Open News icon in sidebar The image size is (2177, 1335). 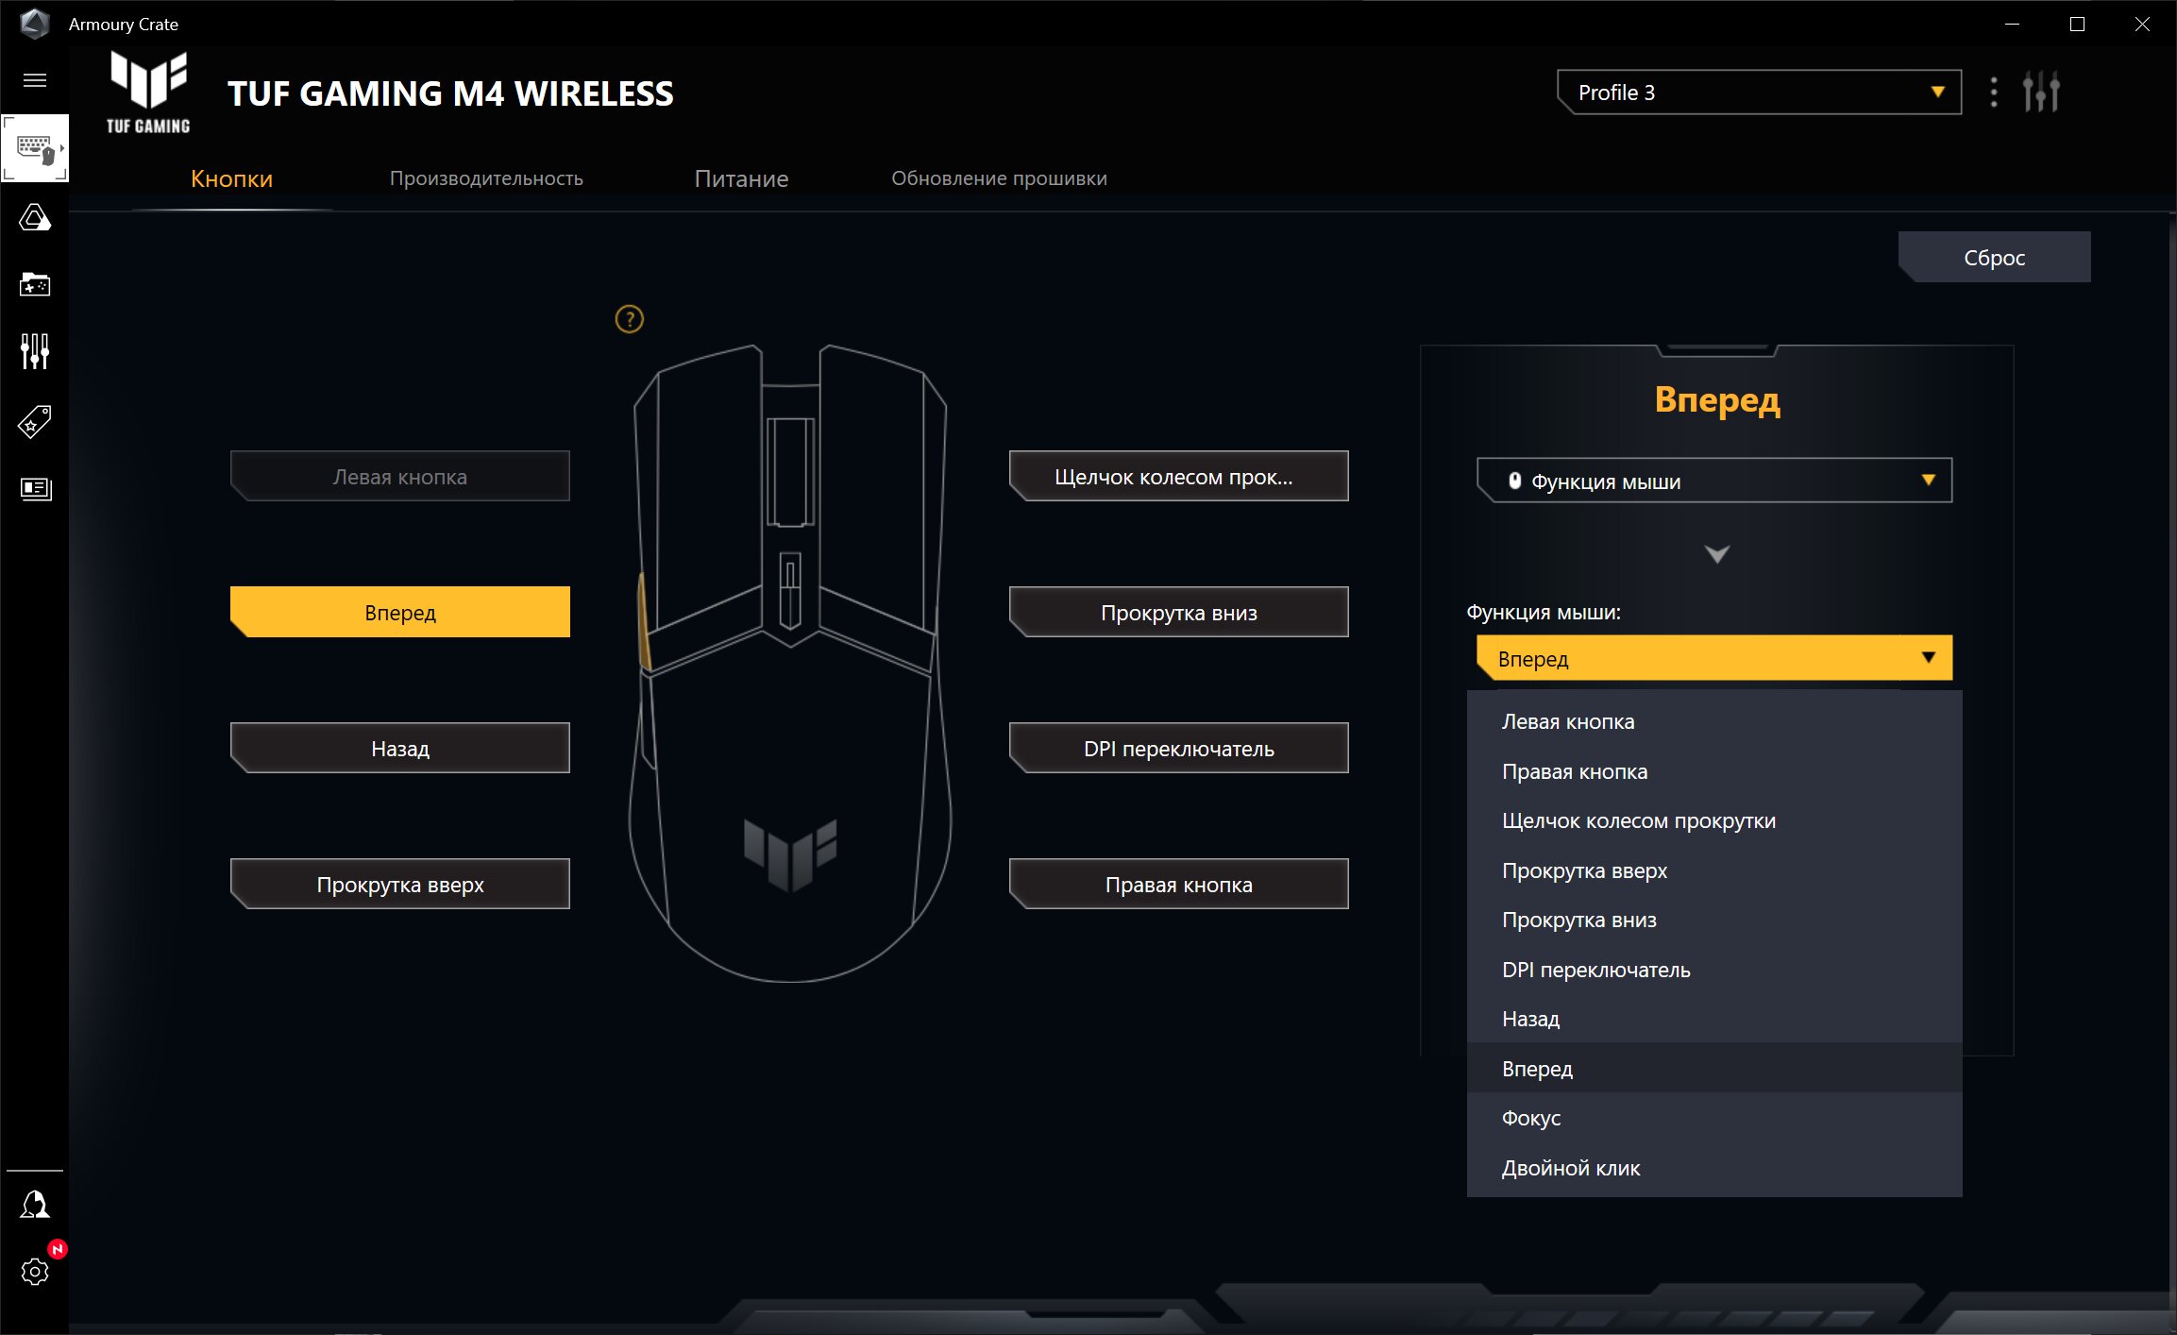tap(35, 488)
